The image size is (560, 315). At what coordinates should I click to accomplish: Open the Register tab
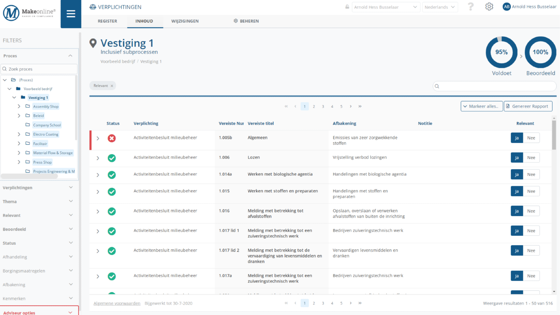(107, 21)
